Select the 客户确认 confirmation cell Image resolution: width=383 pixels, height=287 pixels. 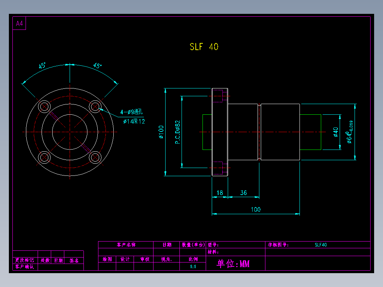point(25,267)
